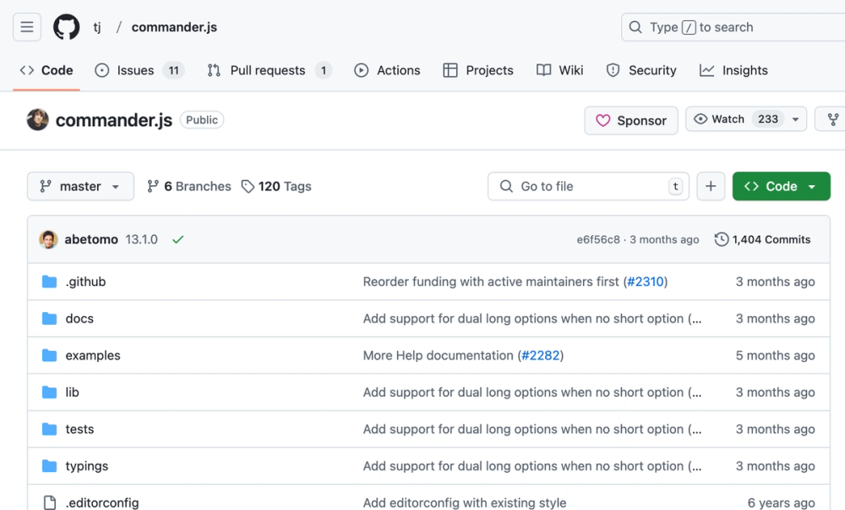Open the Add editorconfig with existing style commit
This screenshot has width=845, height=510.
click(465, 502)
